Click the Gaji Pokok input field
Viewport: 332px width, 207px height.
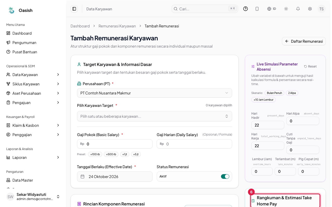click(x=115, y=144)
